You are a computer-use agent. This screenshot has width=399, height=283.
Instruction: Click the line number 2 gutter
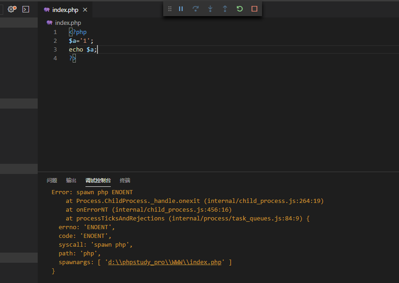point(55,41)
